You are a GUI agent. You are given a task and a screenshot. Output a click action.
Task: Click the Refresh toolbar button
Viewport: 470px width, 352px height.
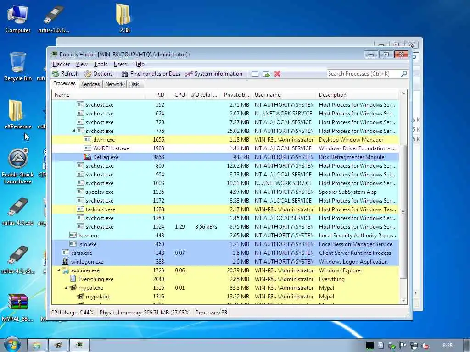pos(65,74)
